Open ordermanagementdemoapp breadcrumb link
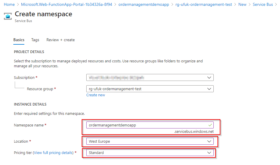This screenshot has height=165, width=280. [x=144, y=4]
